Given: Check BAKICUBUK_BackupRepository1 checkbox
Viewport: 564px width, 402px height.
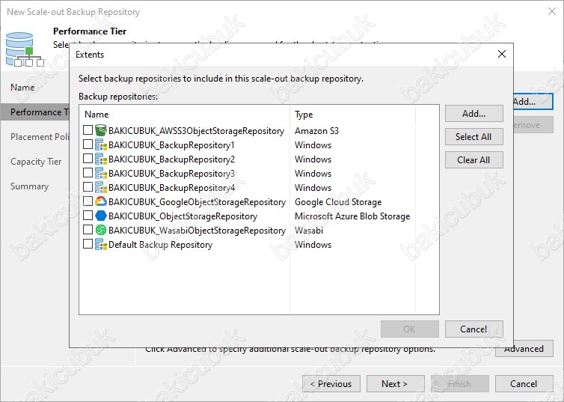Looking at the screenshot, I should tap(88, 144).
